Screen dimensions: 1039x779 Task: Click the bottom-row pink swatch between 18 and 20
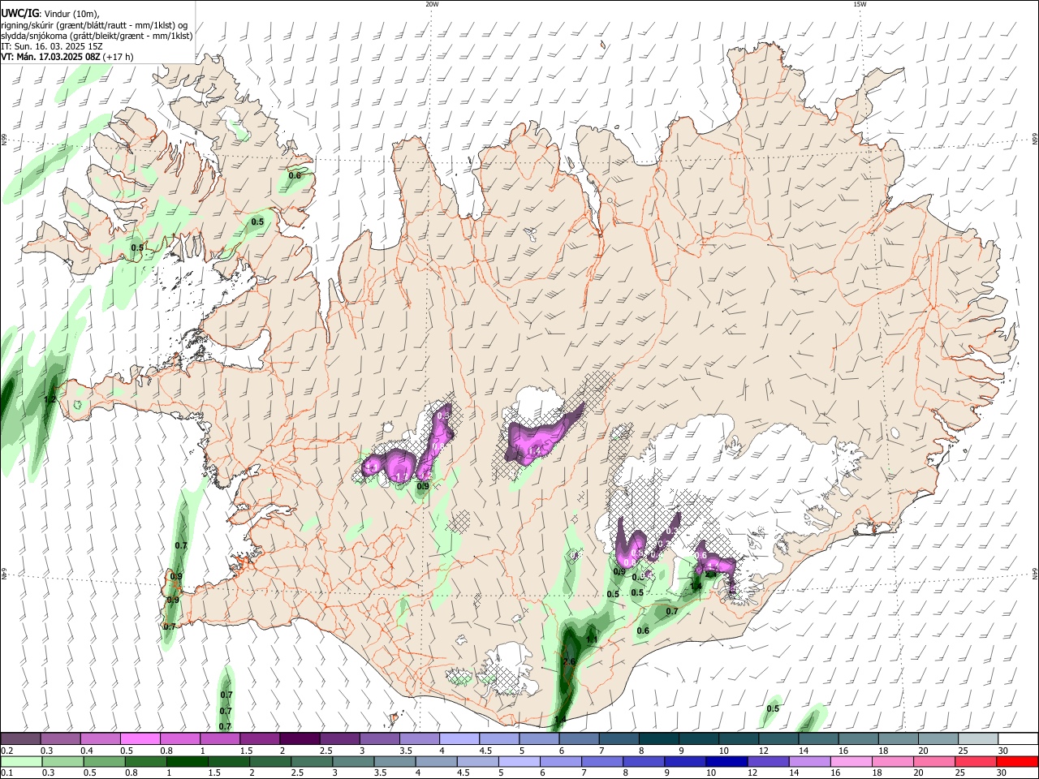(x=892, y=761)
